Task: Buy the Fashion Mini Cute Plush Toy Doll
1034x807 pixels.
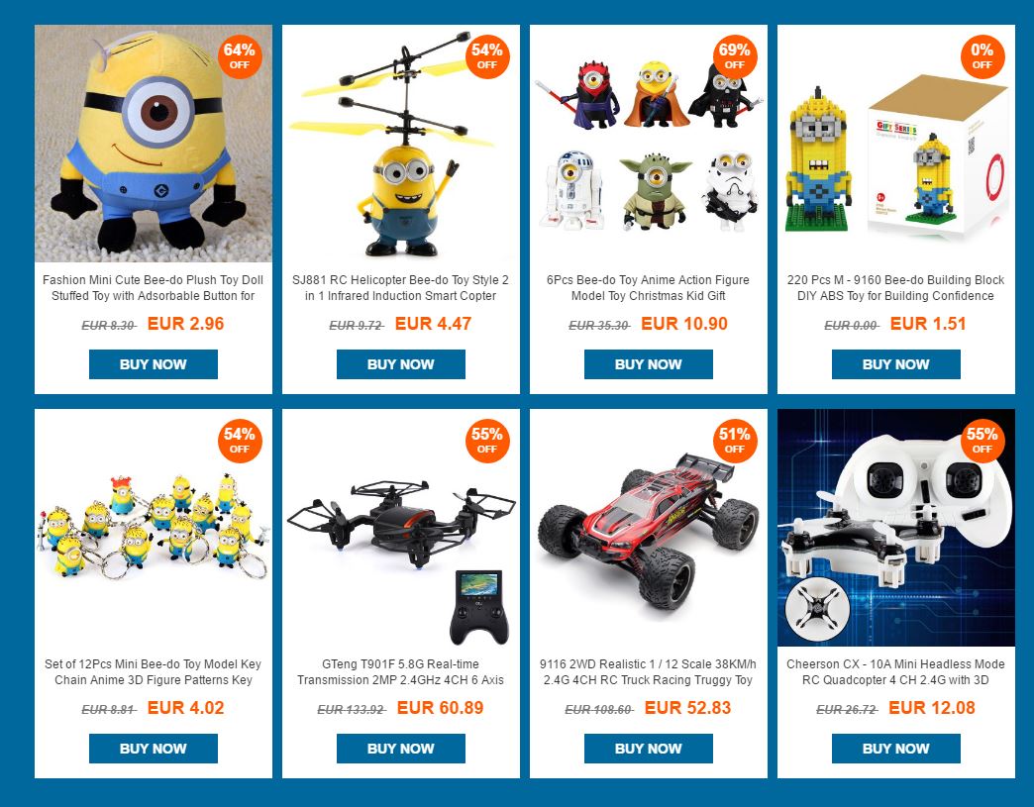Action: (153, 364)
